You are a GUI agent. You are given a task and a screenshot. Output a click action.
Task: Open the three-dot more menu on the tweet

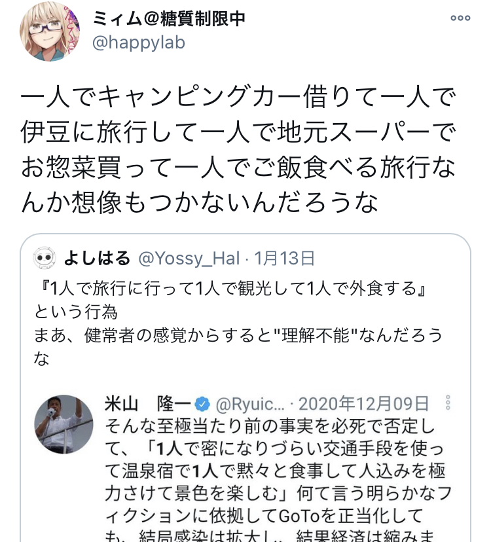click(460, 18)
